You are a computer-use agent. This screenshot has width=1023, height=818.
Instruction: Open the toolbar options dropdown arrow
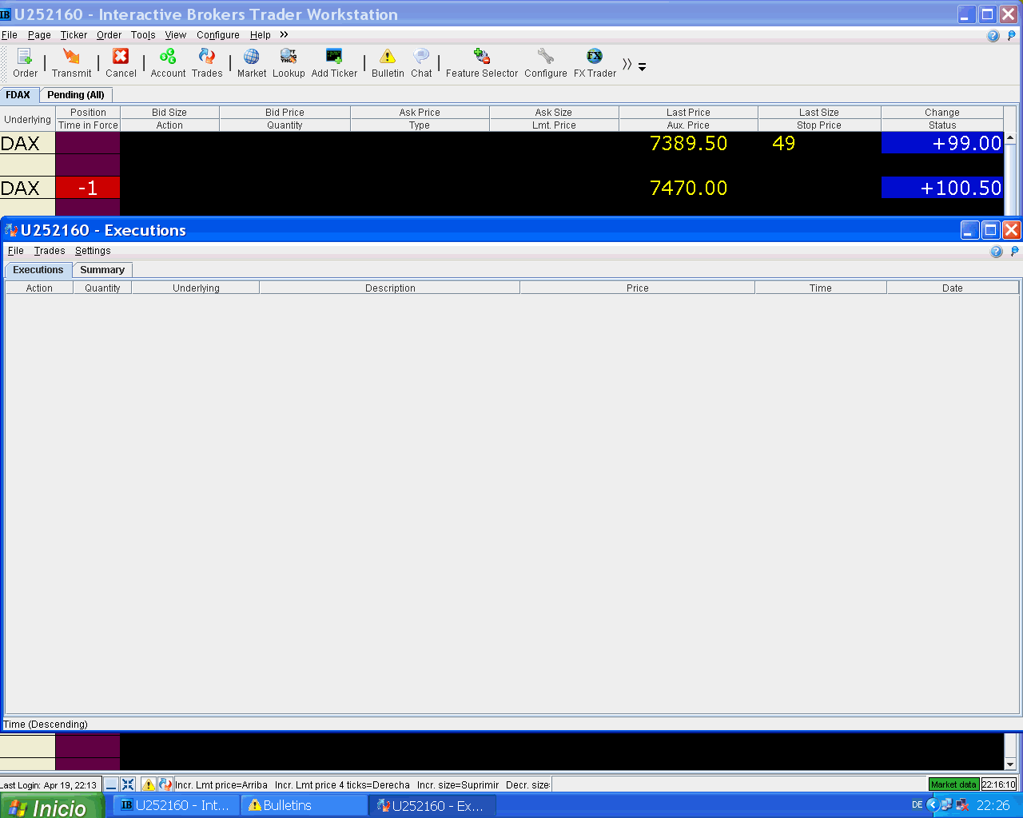(642, 67)
